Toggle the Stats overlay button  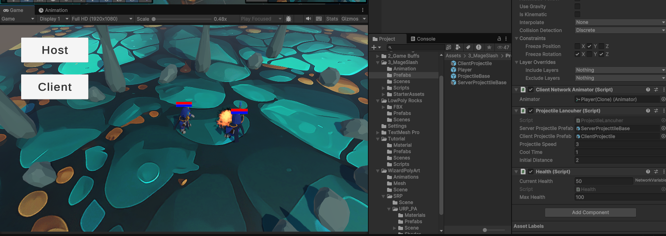332,19
